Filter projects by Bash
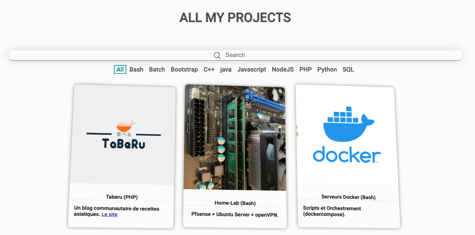Image resolution: width=475 pixels, height=235 pixels. click(136, 69)
